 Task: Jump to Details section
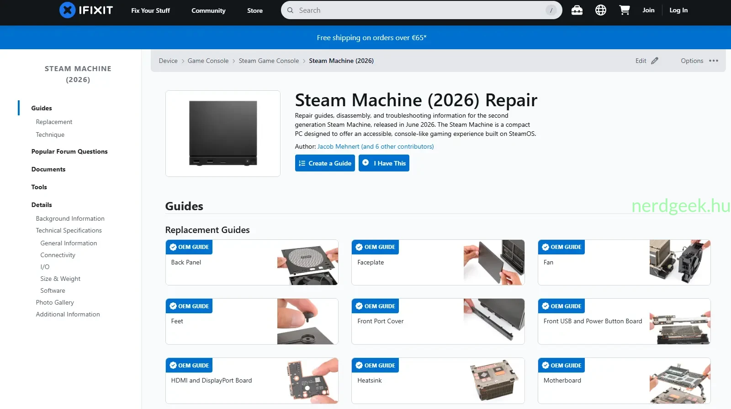click(x=42, y=205)
